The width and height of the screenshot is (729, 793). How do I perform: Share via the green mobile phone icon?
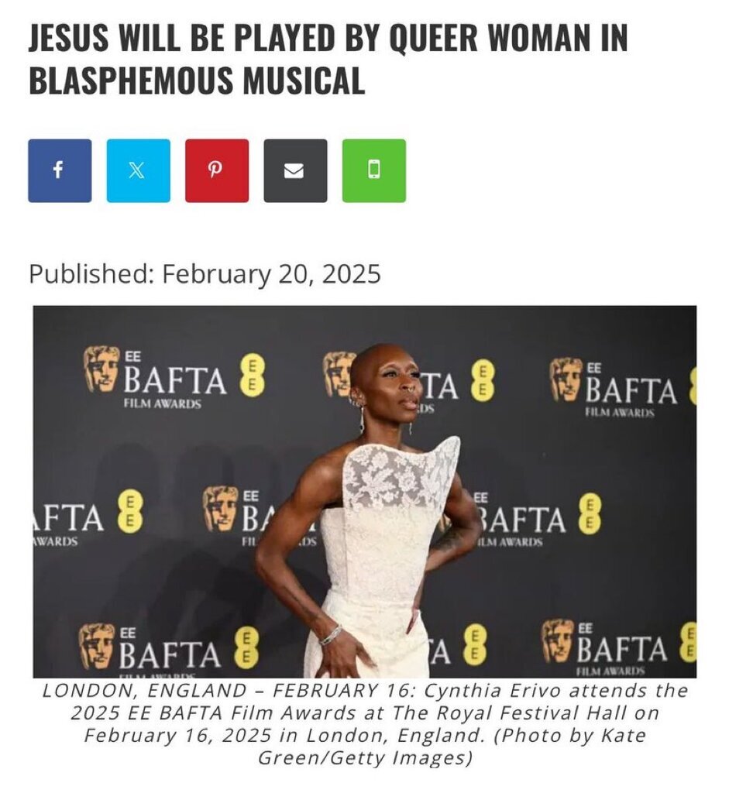[x=374, y=170]
